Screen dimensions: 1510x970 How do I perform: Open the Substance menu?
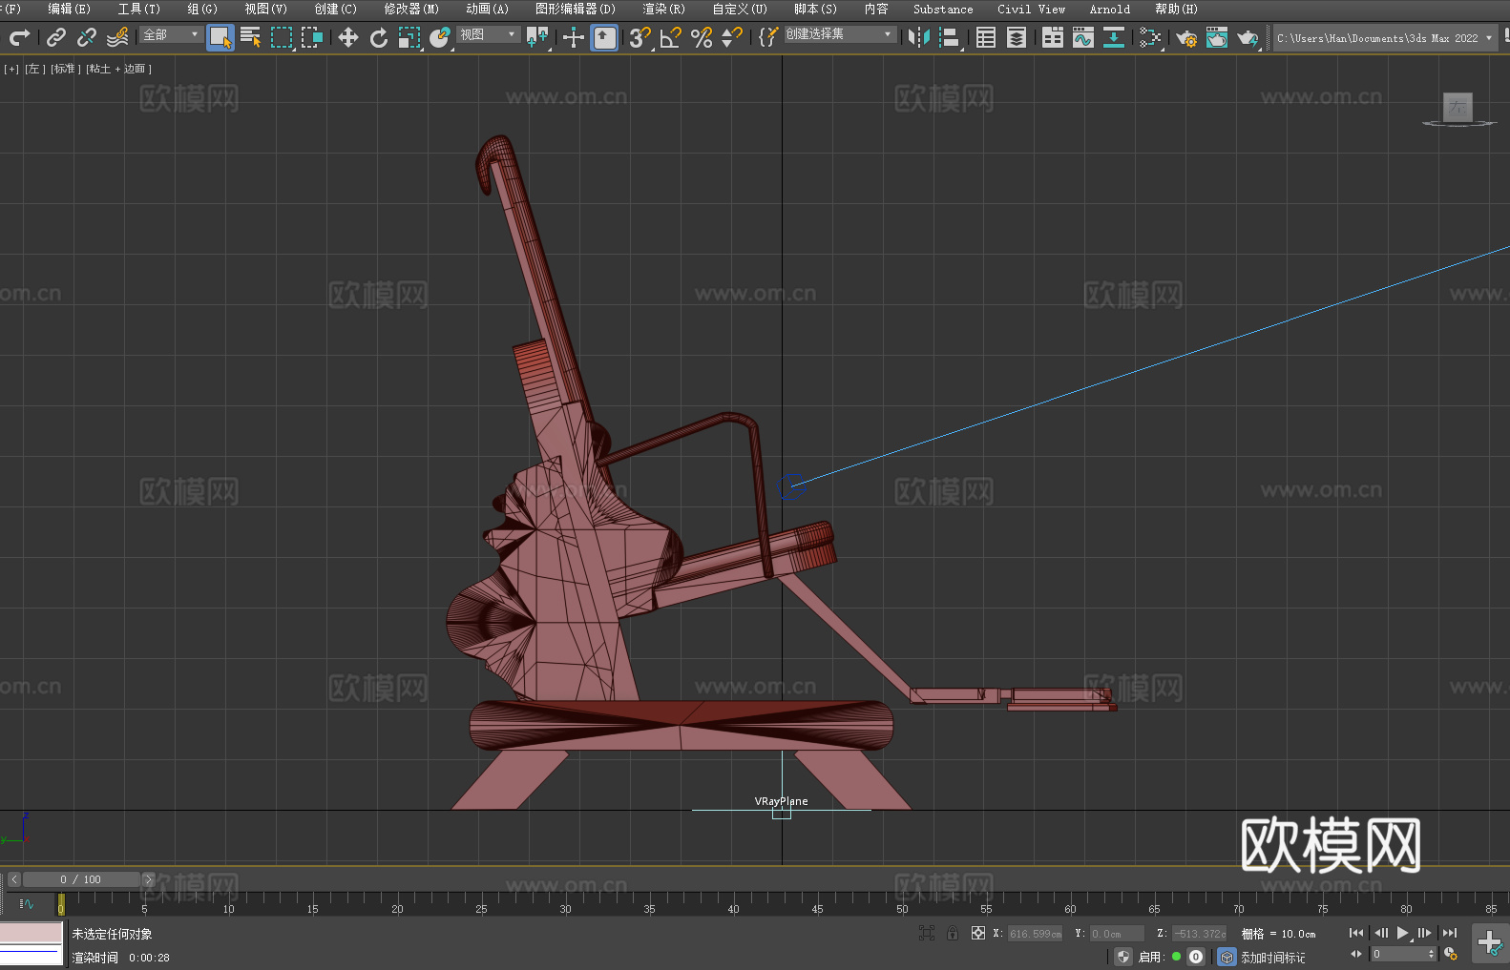point(943,9)
